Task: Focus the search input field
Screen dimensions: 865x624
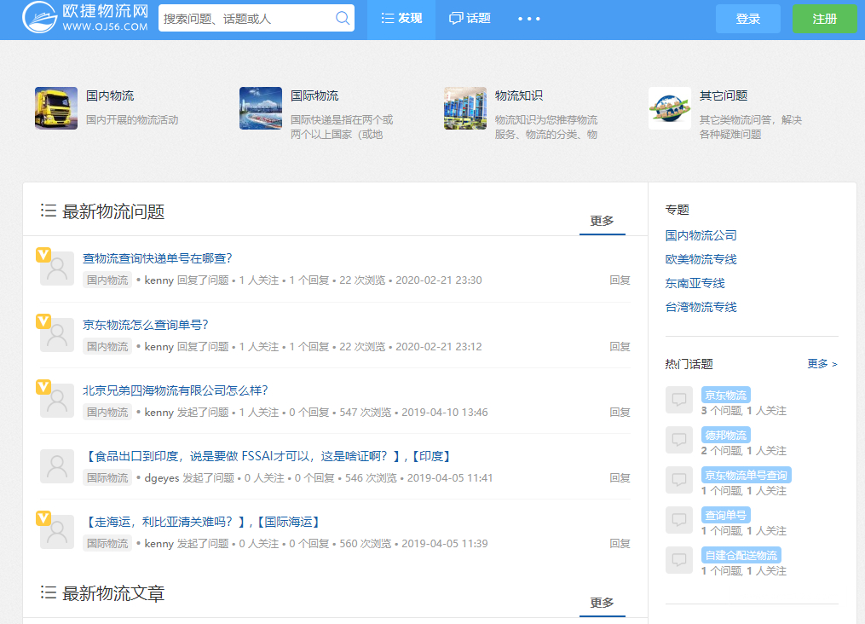Action: click(245, 18)
